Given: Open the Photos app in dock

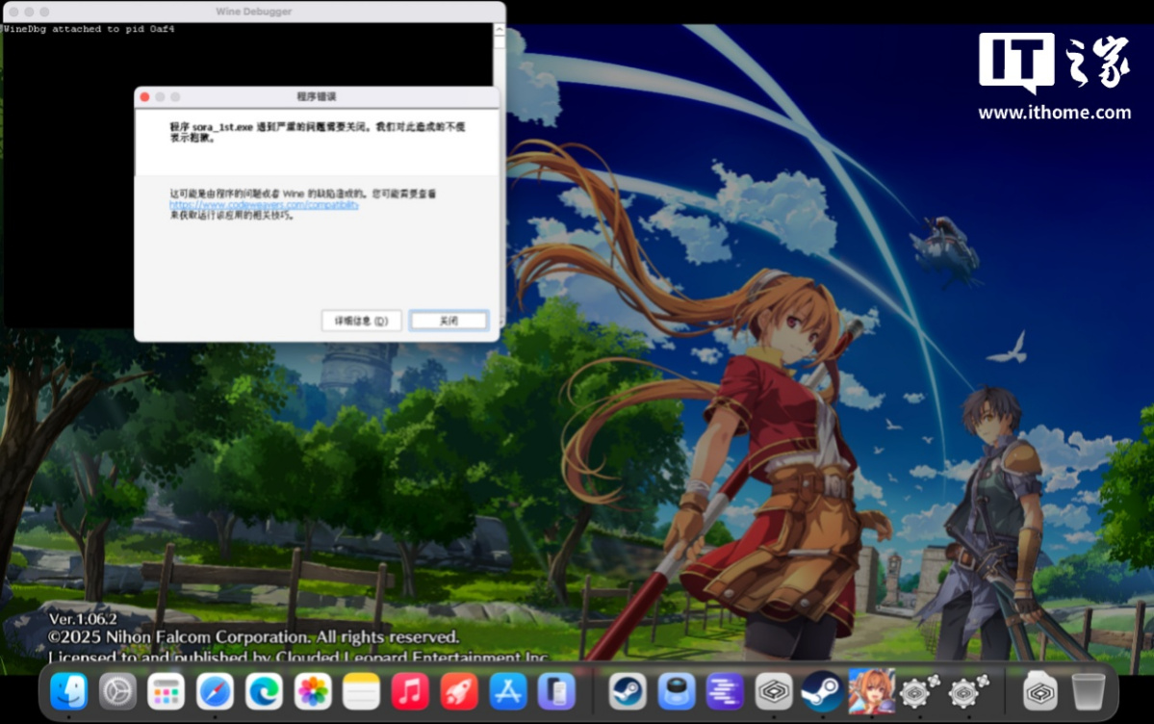Looking at the screenshot, I should point(313,691).
